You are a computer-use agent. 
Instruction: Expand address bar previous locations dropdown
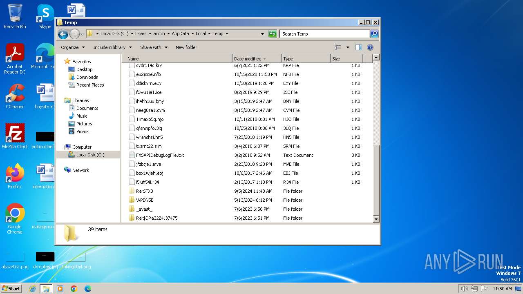(262, 34)
